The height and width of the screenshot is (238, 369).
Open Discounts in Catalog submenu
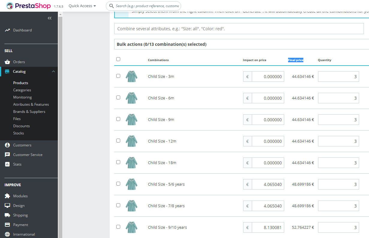(x=22, y=126)
